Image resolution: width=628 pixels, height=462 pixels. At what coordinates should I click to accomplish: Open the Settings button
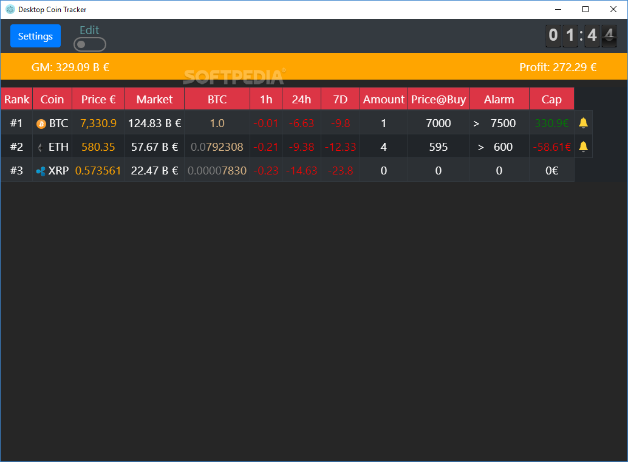coord(36,36)
